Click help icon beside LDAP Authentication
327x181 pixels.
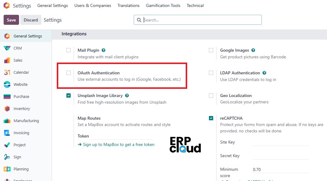coord(264,73)
